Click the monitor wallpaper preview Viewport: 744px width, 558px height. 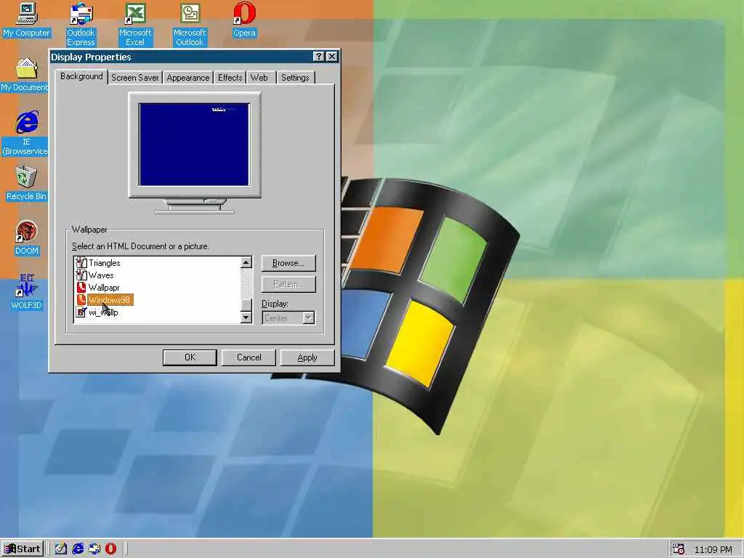(194, 145)
